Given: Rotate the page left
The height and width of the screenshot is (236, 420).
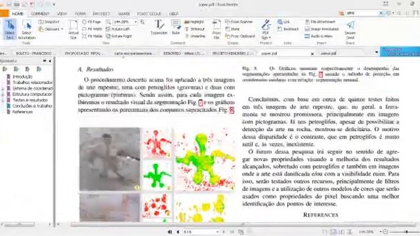Looking at the screenshot, I should click(118, 29).
